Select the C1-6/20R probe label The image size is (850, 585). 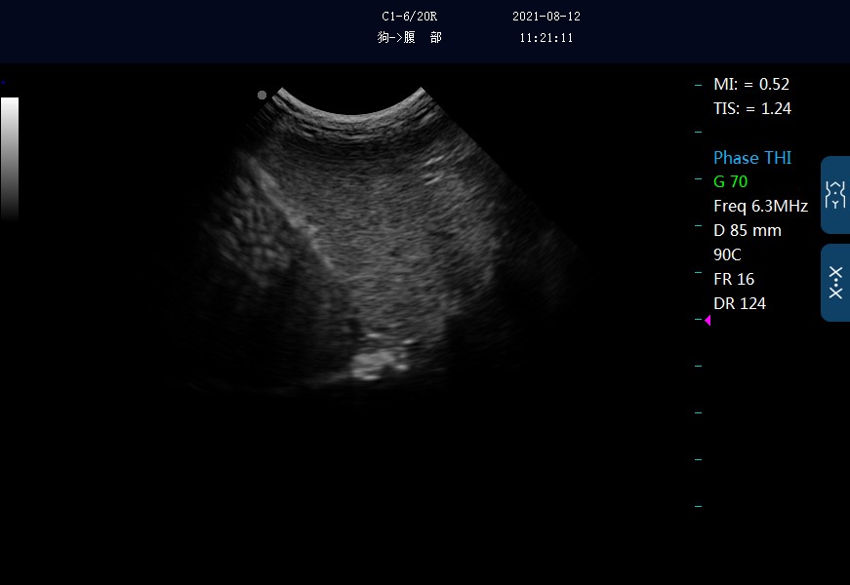tap(409, 17)
